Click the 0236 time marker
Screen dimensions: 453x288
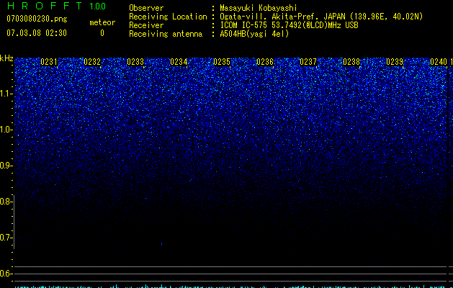click(265, 62)
